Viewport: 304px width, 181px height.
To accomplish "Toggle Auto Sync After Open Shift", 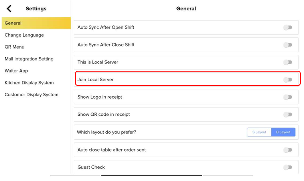I will [288, 27].
